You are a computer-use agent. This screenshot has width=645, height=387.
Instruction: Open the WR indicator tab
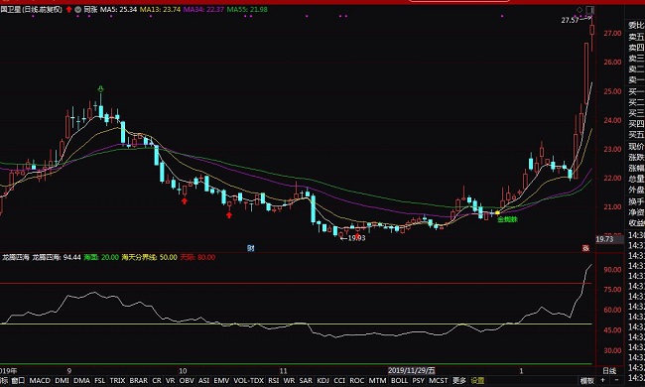(289, 381)
